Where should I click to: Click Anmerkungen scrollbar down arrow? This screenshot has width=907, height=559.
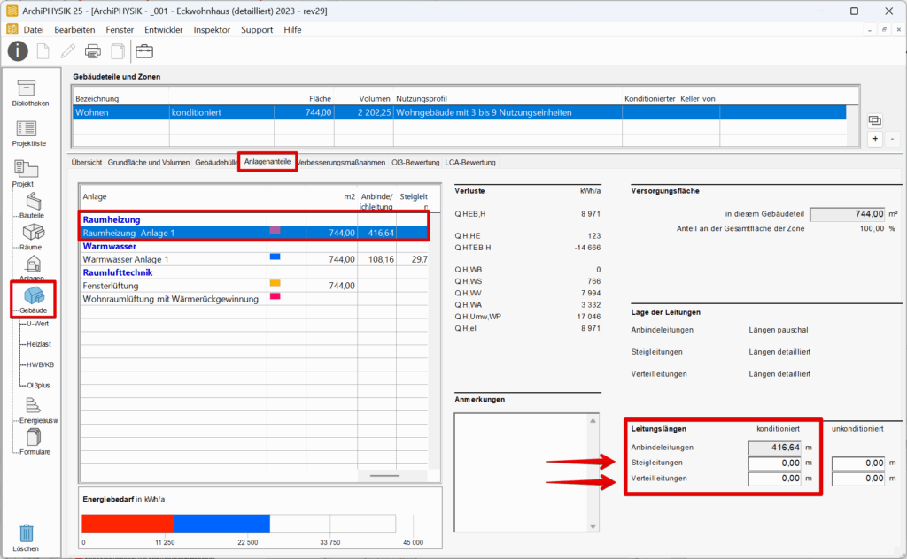coord(593,526)
